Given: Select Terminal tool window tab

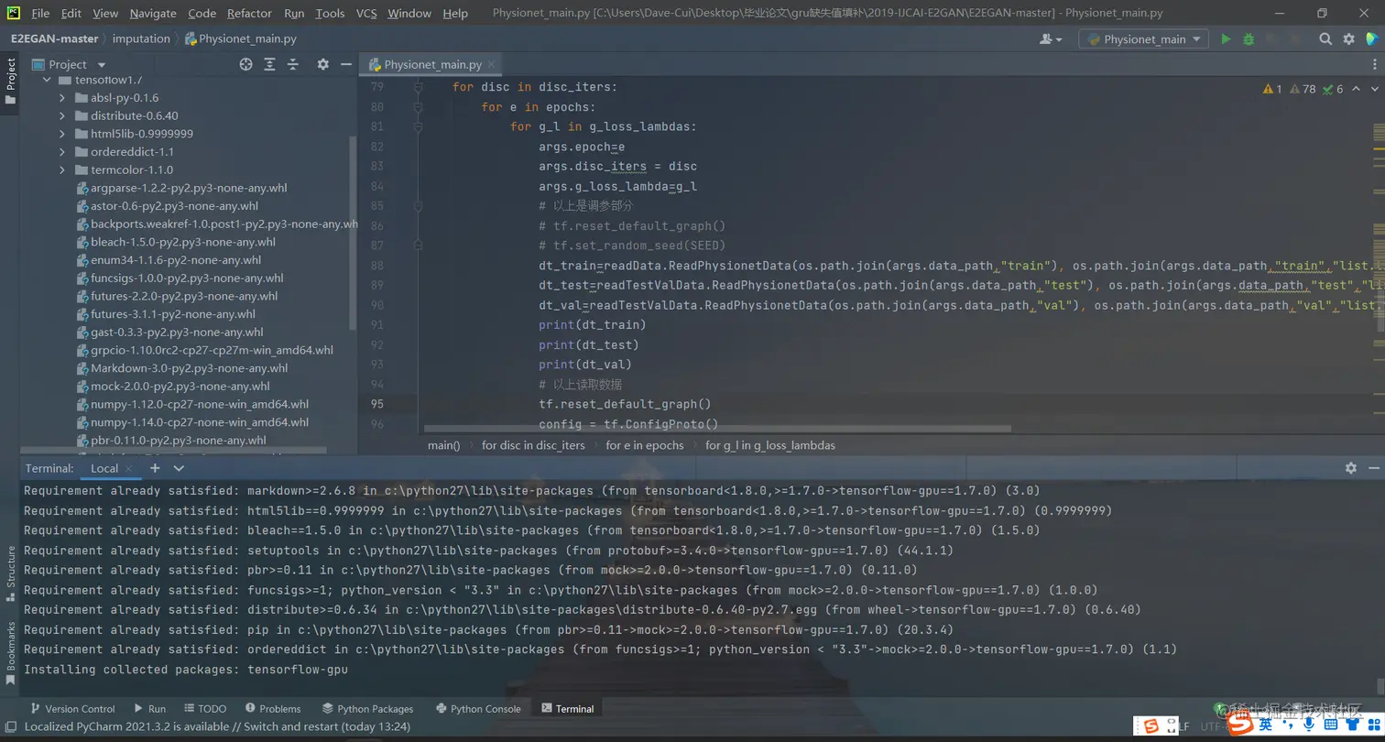Looking at the screenshot, I should (x=568, y=708).
